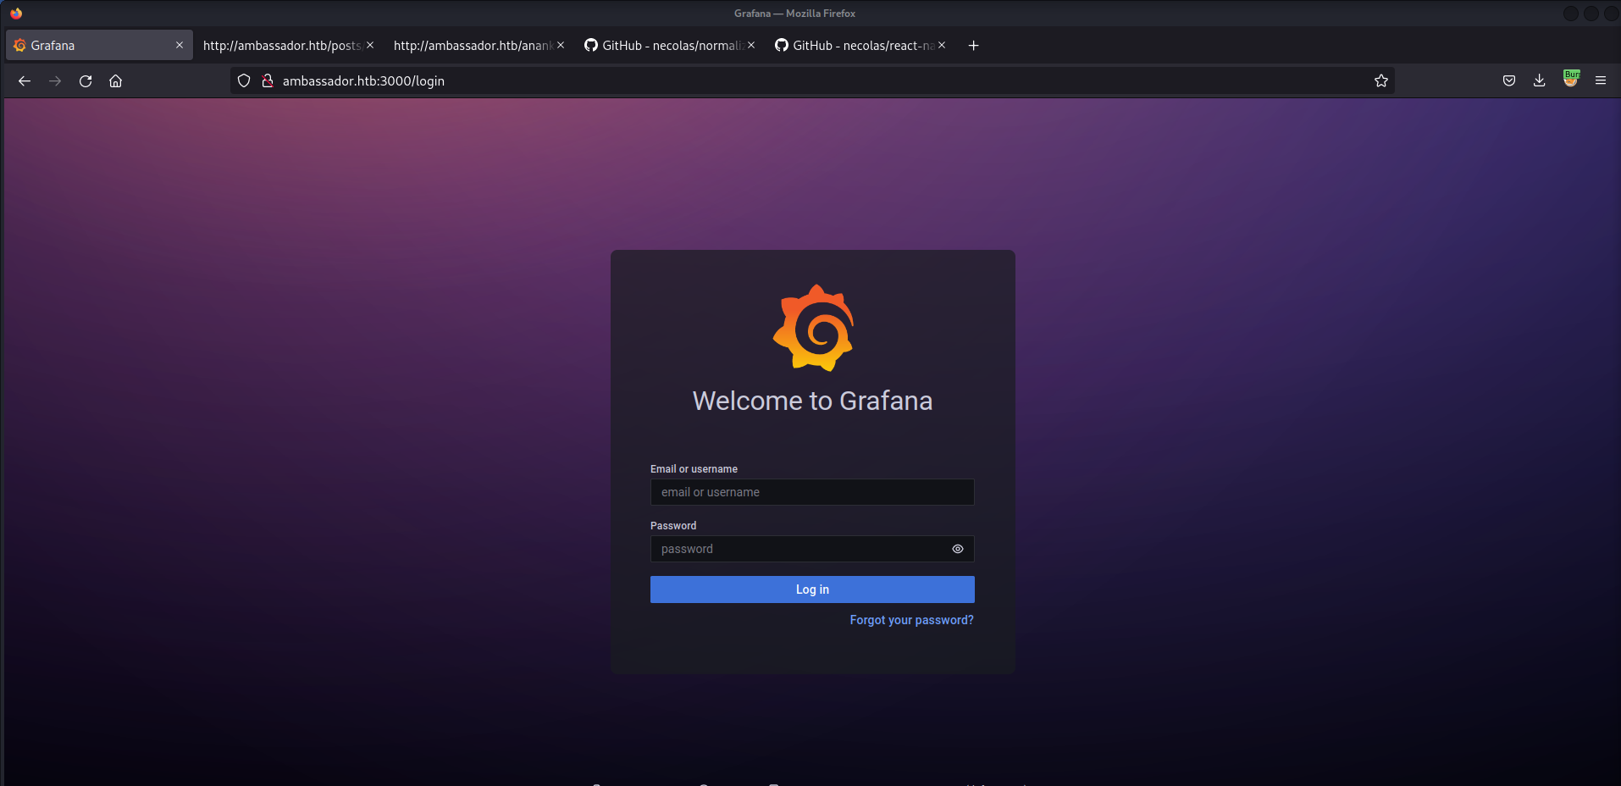The width and height of the screenshot is (1621, 786).
Task: Open a new browser tab
Action: 974,46
